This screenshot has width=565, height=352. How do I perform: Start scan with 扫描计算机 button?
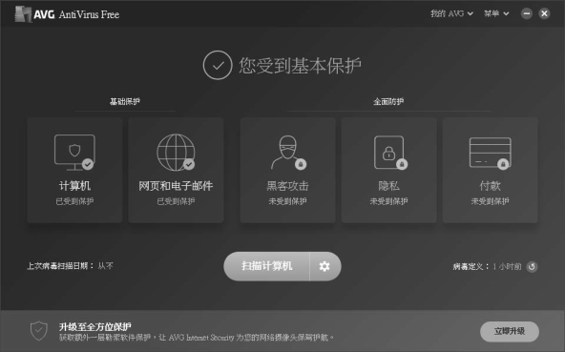[266, 266]
